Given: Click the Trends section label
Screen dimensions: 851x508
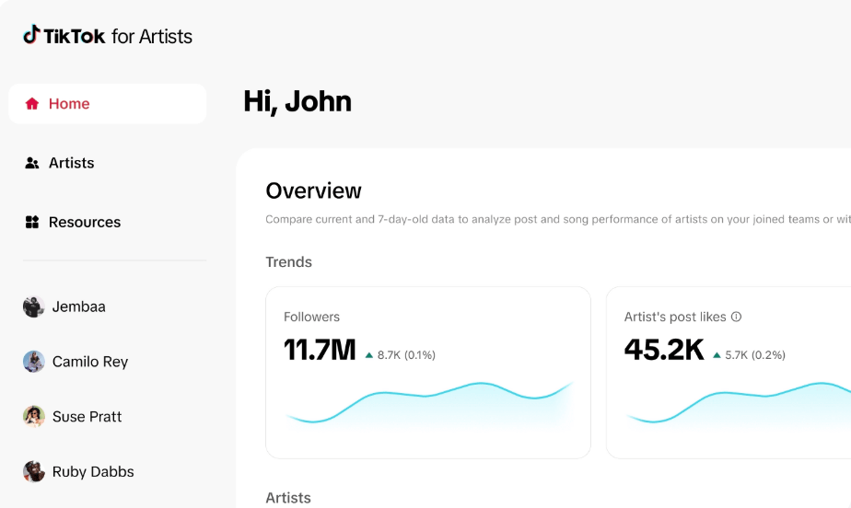Looking at the screenshot, I should (289, 262).
